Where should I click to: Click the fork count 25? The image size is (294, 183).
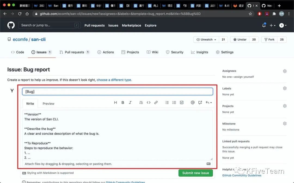(x=282, y=40)
